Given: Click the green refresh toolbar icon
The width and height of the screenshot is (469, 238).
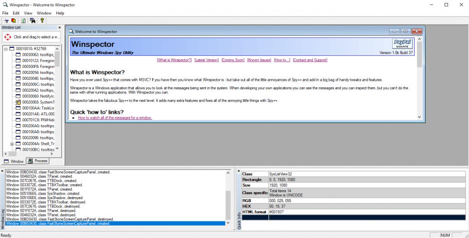Looking at the screenshot, I should (x=23, y=20).
